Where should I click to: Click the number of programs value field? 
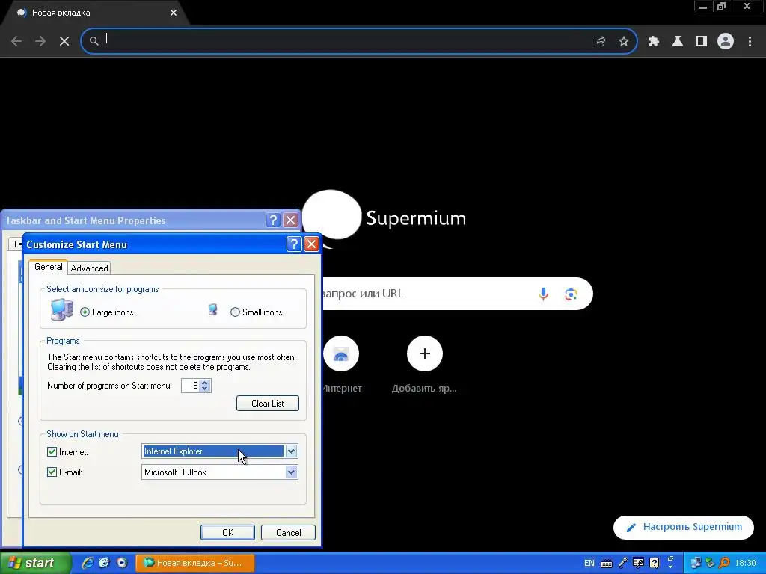(191, 386)
